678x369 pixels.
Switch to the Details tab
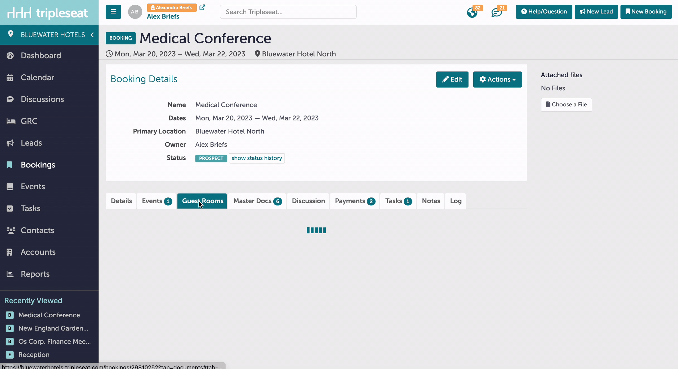121,201
